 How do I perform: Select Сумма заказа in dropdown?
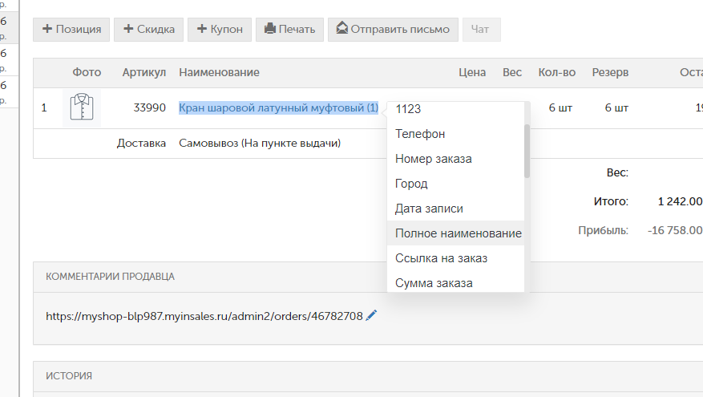point(434,283)
